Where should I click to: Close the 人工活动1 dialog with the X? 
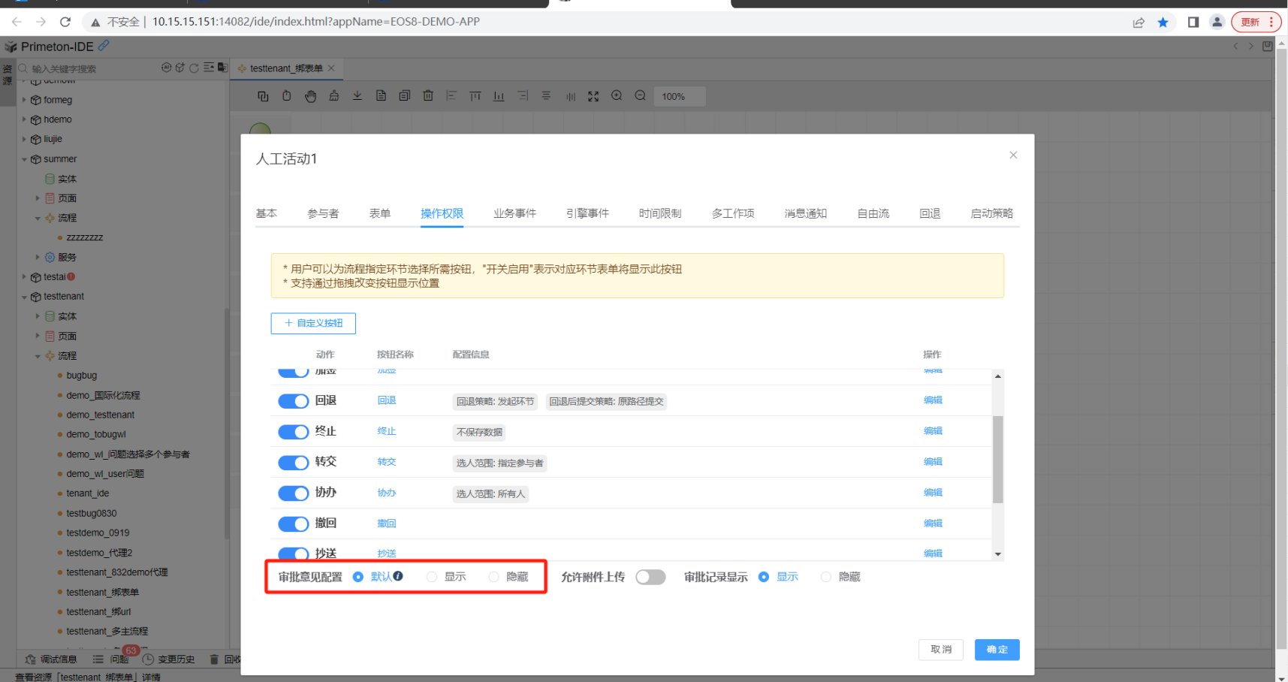click(x=1013, y=155)
